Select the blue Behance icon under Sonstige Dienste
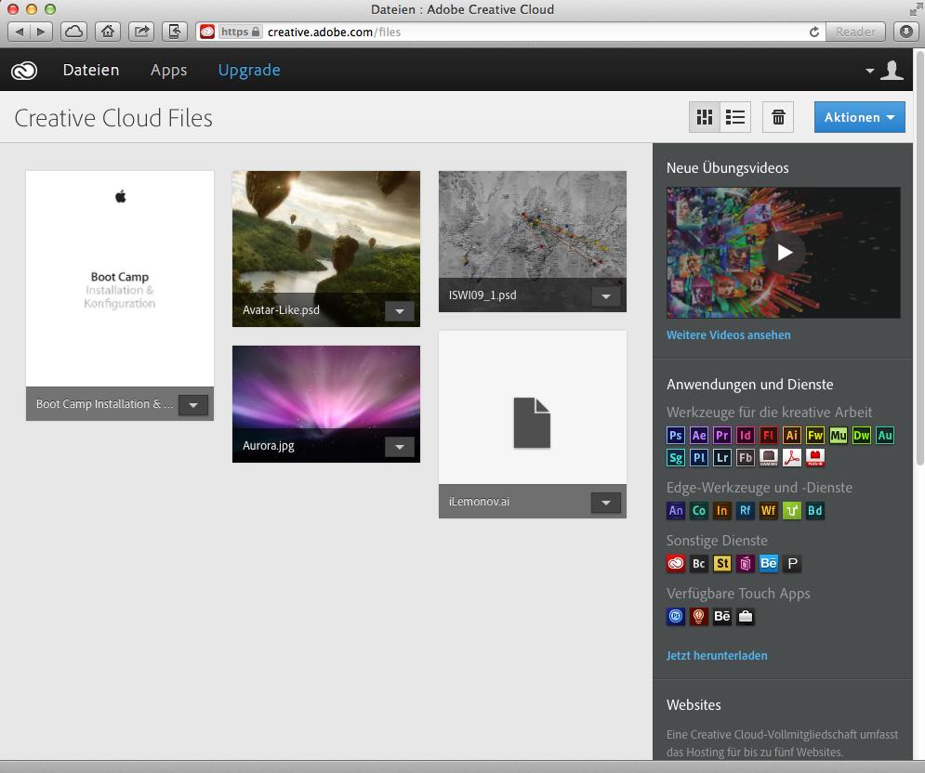Viewport: 925px width, 773px height. click(x=768, y=564)
